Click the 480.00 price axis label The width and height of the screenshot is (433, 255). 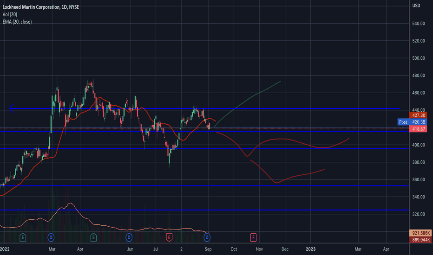(418, 76)
